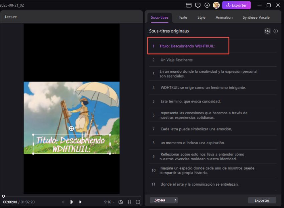Open the layout switcher icon in the title bar
This screenshot has height=208, width=284.
click(188, 5)
